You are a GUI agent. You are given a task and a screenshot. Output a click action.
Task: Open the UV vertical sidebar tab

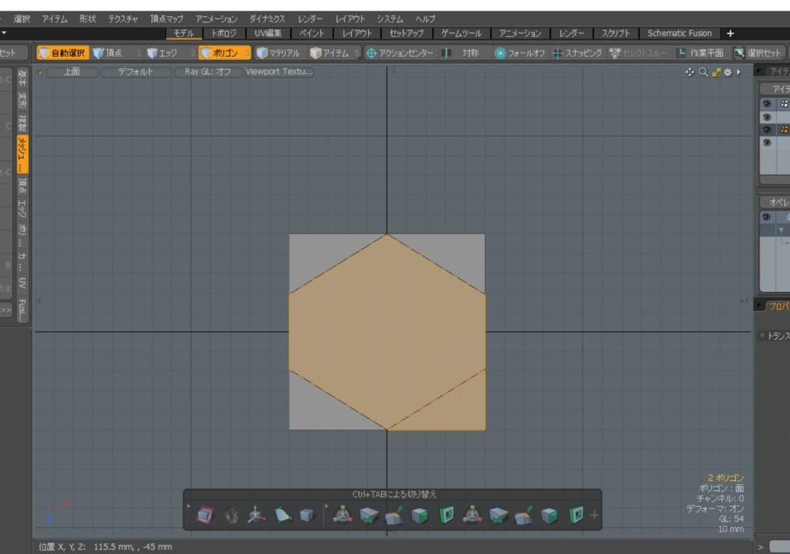tap(22, 282)
